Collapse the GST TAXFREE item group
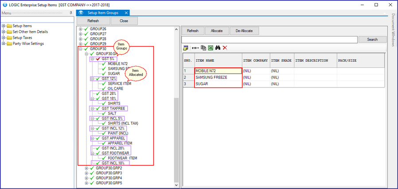This screenshot has width=398, height=189. click(x=92, y=108)
